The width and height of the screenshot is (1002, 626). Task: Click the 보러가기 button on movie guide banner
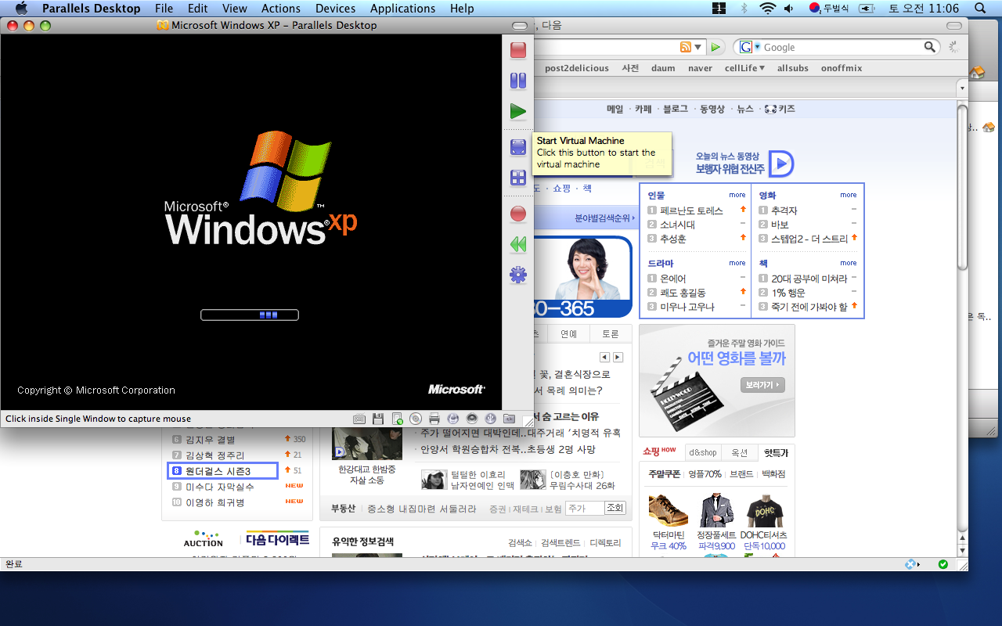tap(763, 385)
